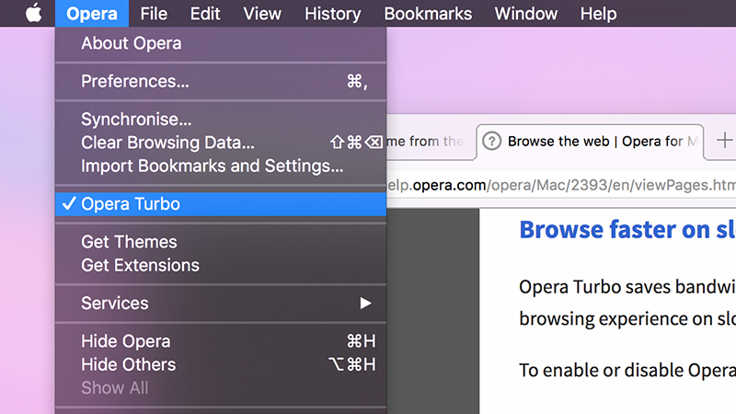The image size is (736, 414).
Task: Open the Help menu
Action: tap(598, 14)
